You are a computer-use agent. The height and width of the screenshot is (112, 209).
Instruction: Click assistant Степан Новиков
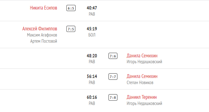[x=140, y=83]
